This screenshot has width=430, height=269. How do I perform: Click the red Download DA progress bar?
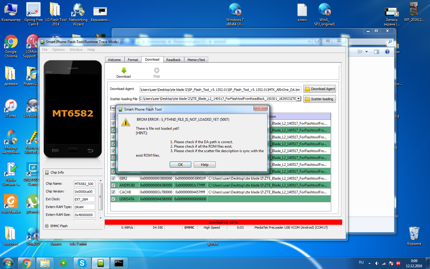223,222
